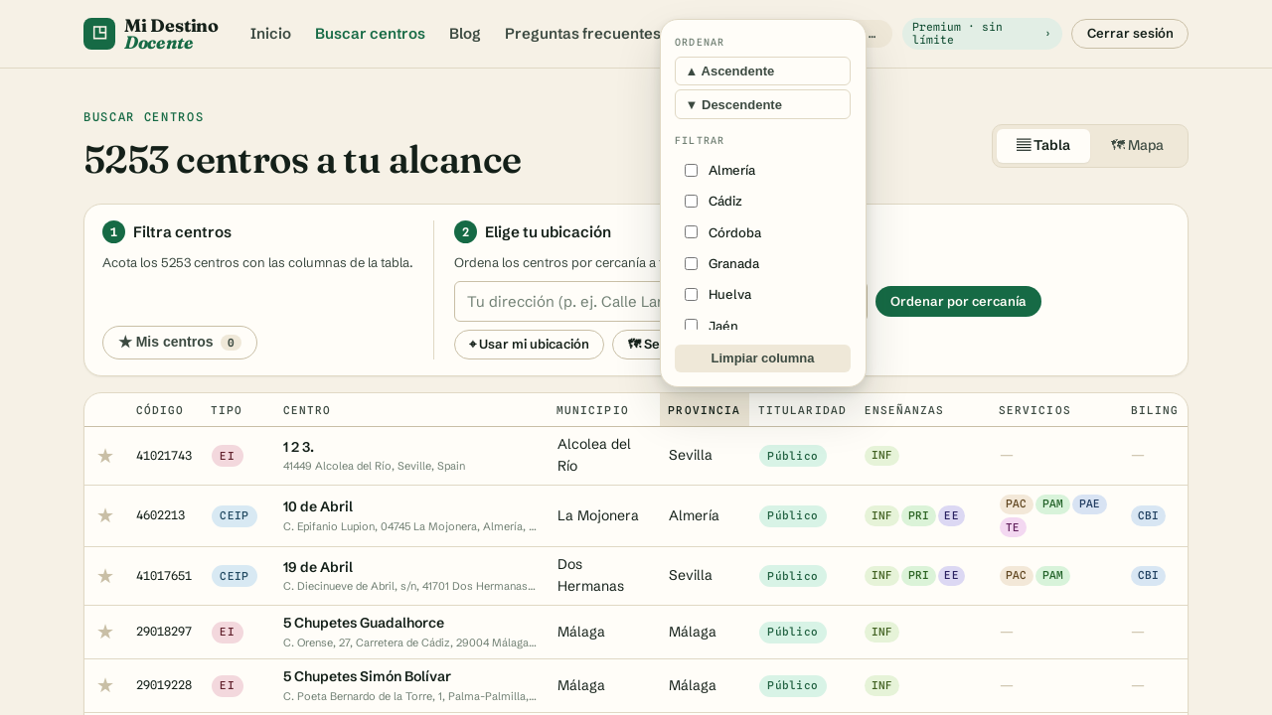Switch to the Tabla view

point(1043,146)
